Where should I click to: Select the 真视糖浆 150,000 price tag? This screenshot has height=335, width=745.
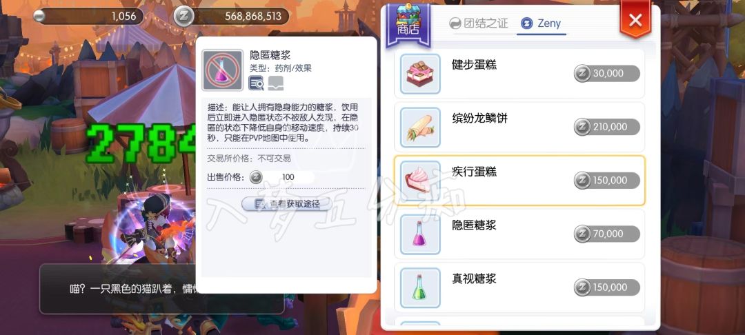(607, 287)
